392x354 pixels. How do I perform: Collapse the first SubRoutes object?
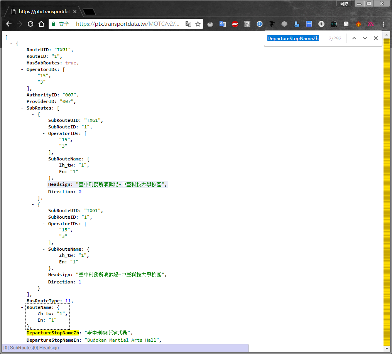point(33,114)
